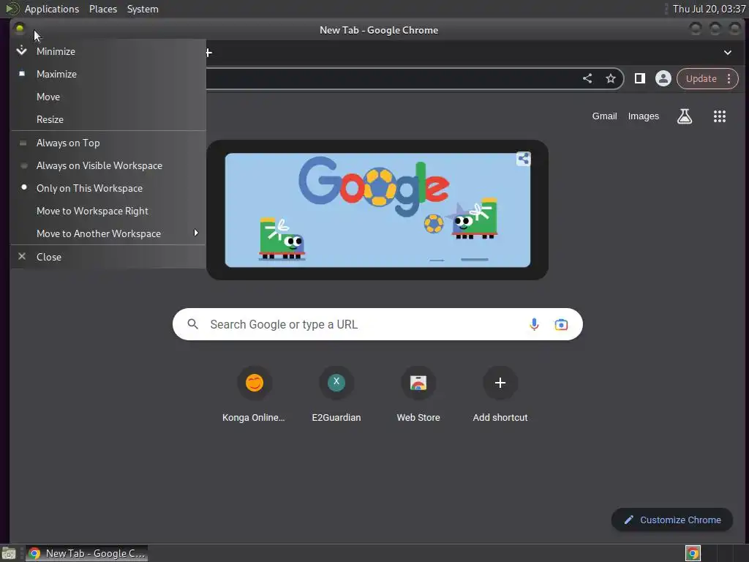The image size is (749, 562).
Task: Open Web Store shortcut
Action: pyautogui.click(x=418, y=394)
